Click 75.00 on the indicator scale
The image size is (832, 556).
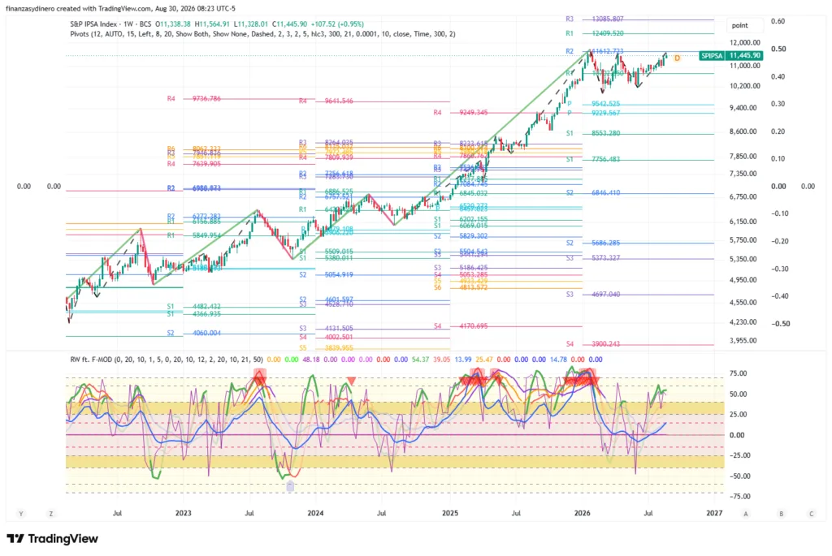[x=738, y=373]
